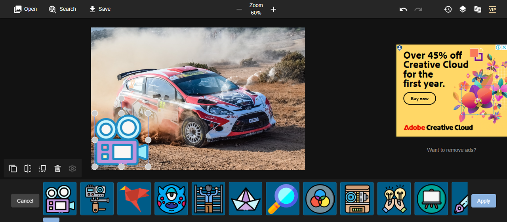507x222 pixels.
Task: Open the language translate icon
Action: tap(478, 9)
